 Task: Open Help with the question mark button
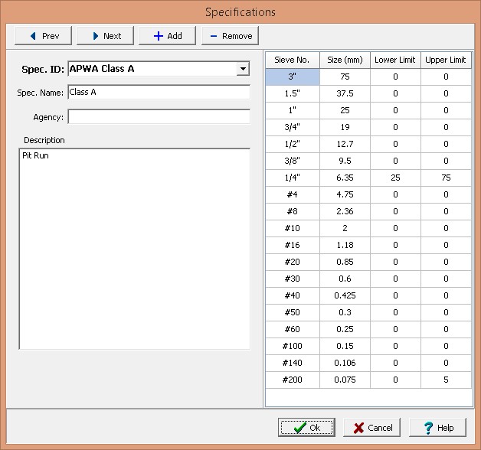(437, 428)
